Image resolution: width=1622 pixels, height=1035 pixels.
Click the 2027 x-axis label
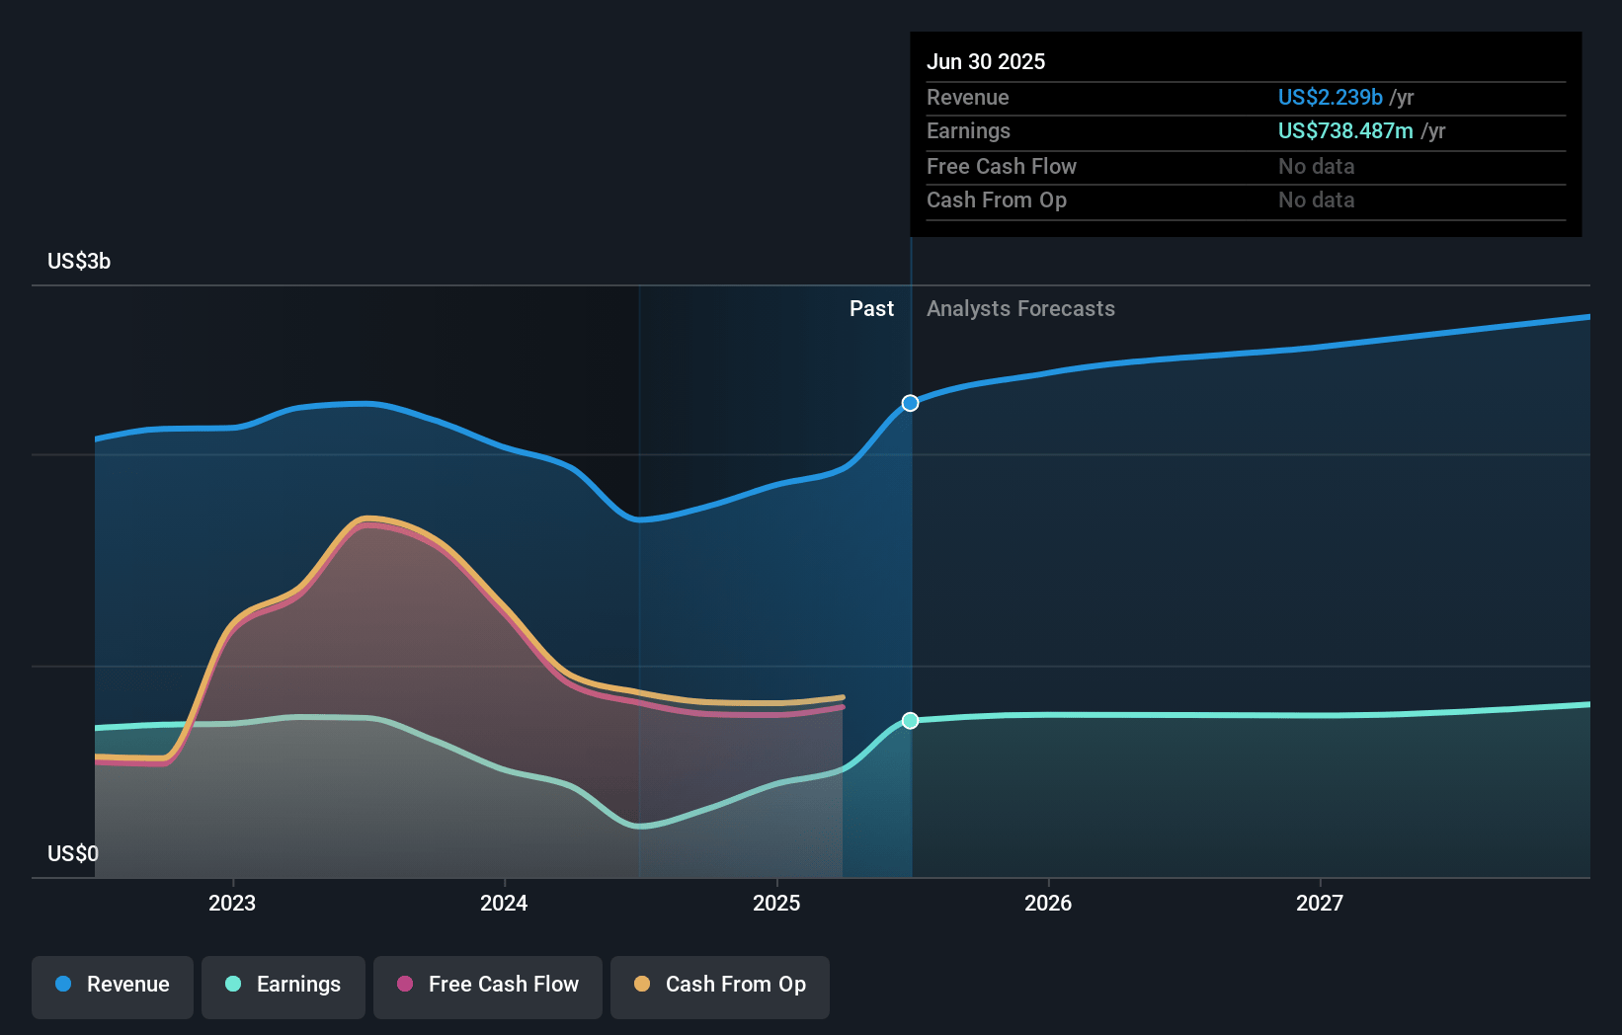pyautogui.click(x=1320, y=903)
